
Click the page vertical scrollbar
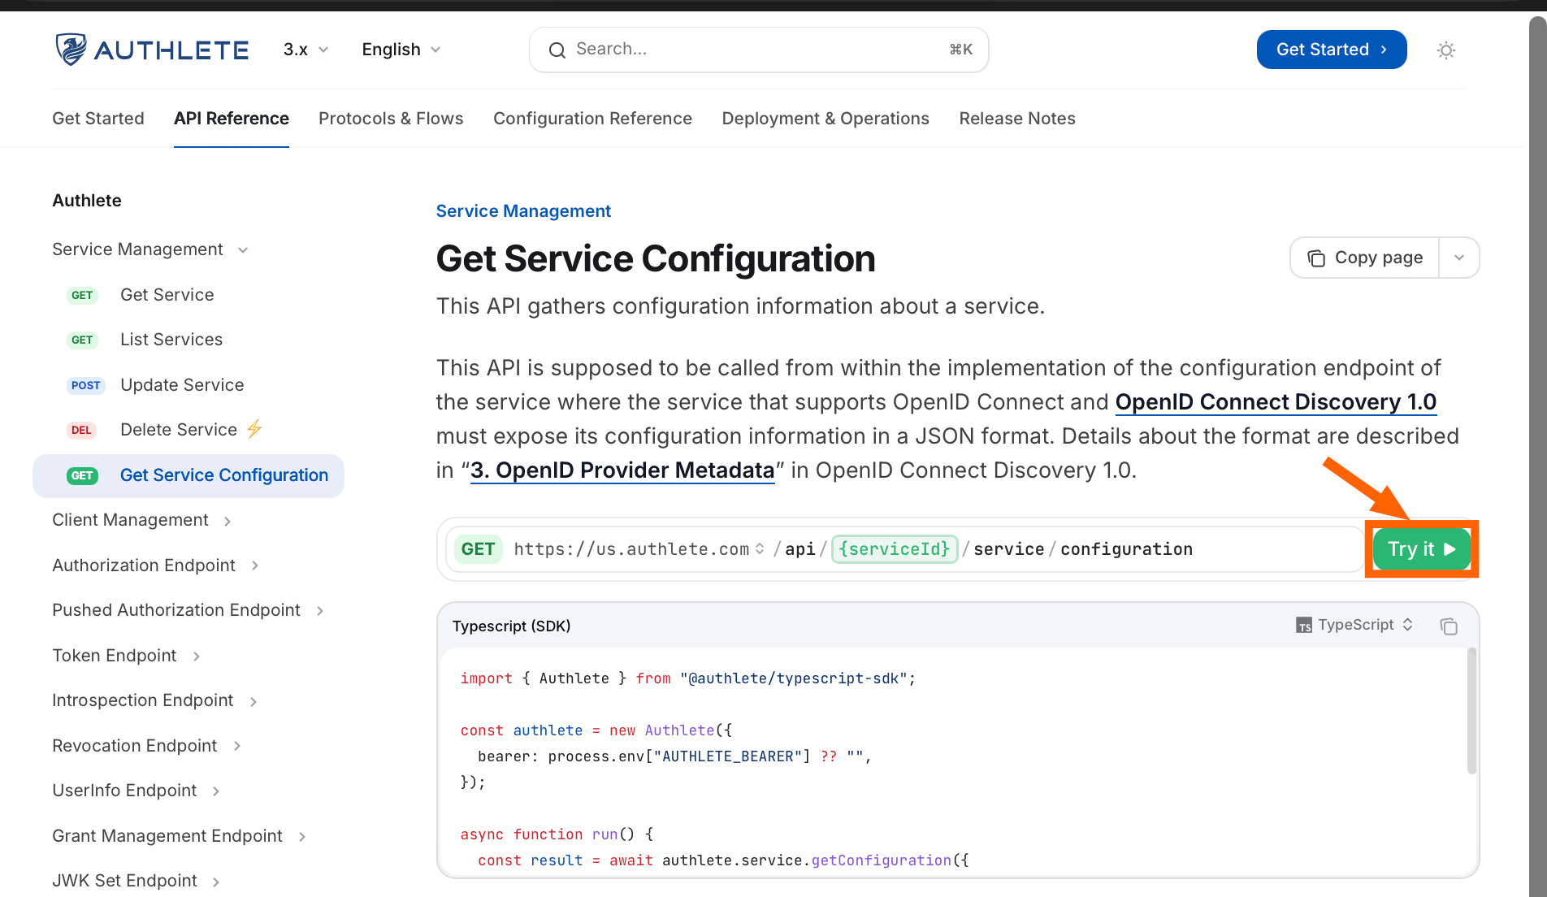pos(1537,455)
